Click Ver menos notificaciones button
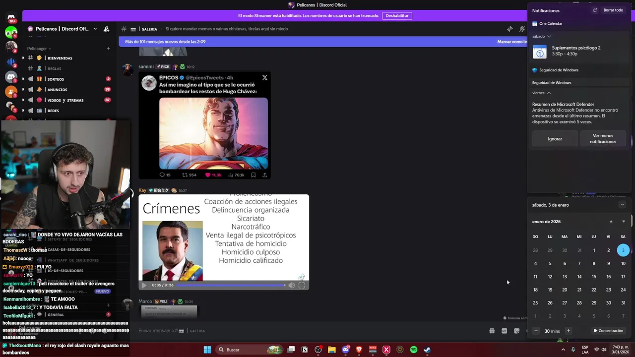 point(603,139)
